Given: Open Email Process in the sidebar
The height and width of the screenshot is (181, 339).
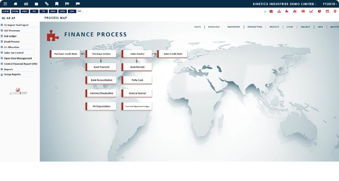Looking at the screenshot, I should tap(12, 41).
